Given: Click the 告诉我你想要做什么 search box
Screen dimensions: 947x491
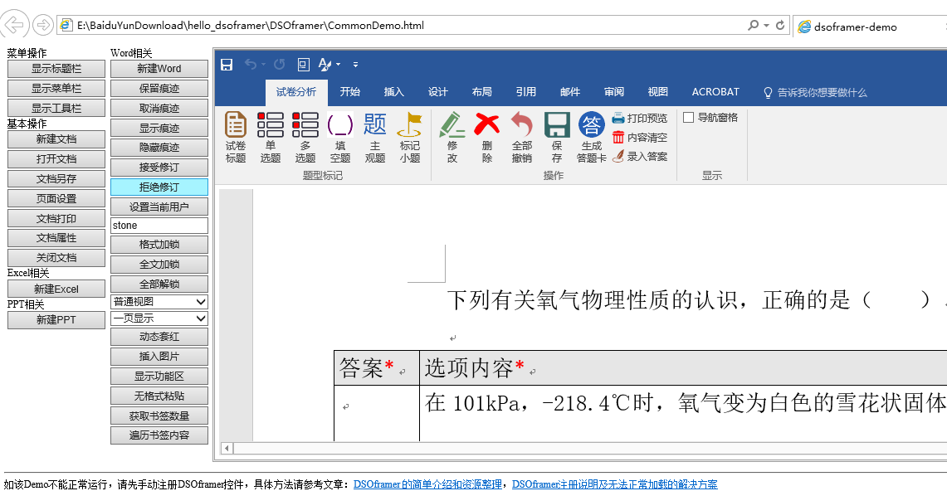Looking at the screenshot, I should (x=815, y=92).
